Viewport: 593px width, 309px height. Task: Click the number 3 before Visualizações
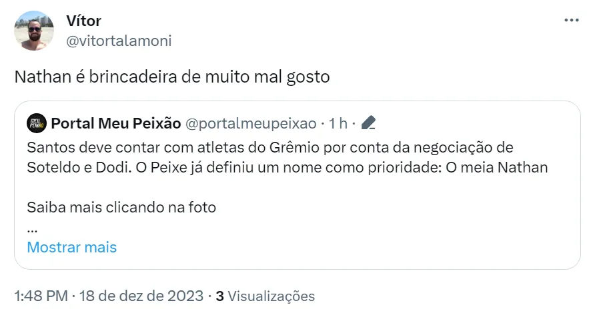(220, 296)
